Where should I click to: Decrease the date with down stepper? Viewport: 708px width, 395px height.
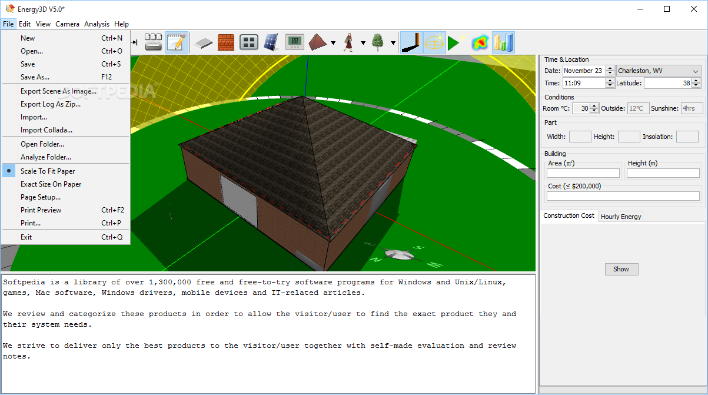click(610, 74)
